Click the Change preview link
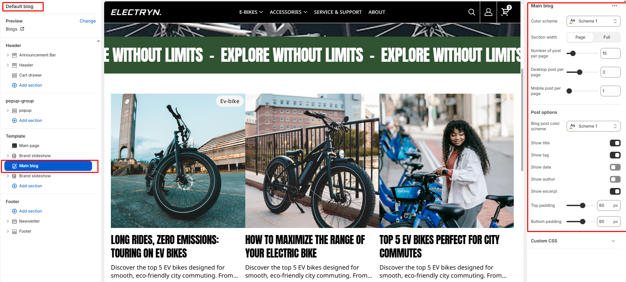 point(88,21)
